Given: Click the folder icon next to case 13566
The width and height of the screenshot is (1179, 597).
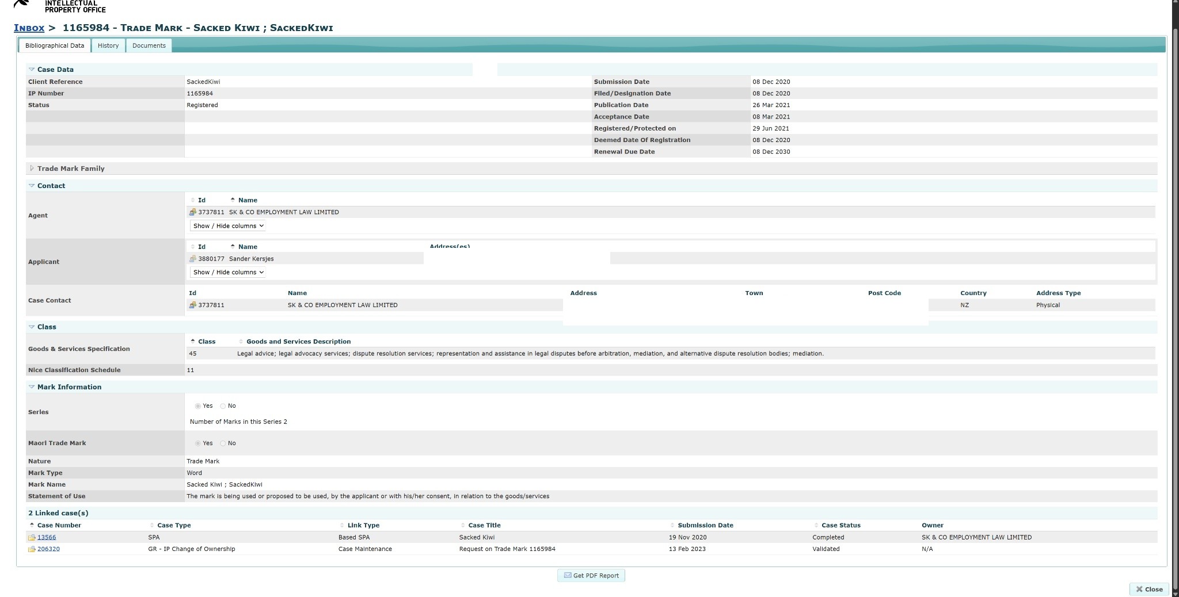Looking at the screenshot, I should (x=33, y=537).
